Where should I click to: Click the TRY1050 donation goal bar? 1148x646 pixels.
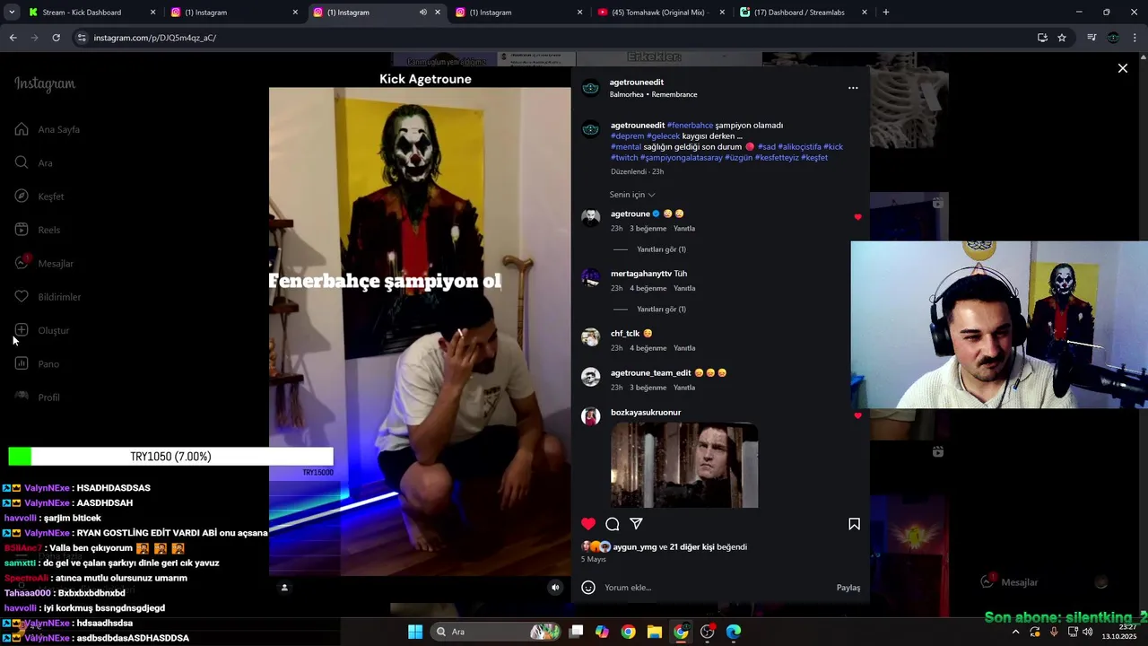coord(170,457)
